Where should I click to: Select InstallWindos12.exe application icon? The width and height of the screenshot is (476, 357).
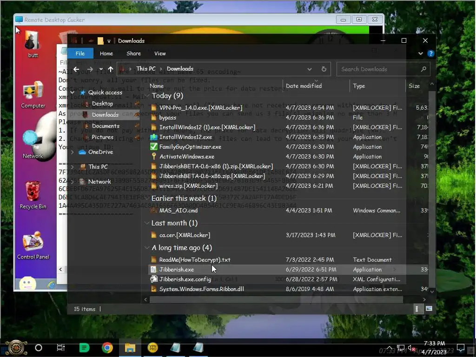(154, 137)
